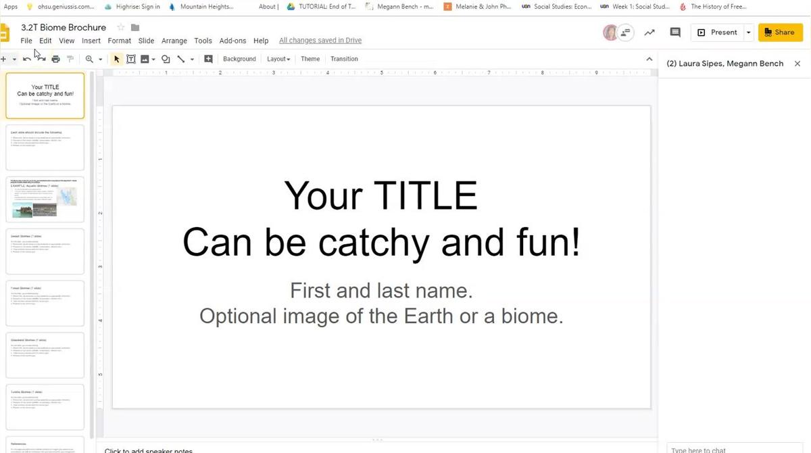This screenshot has height=453, width=811.
Task: Click 'All changes saved in Drive' link
Action: pyautogui.click(x=320, y=41)
